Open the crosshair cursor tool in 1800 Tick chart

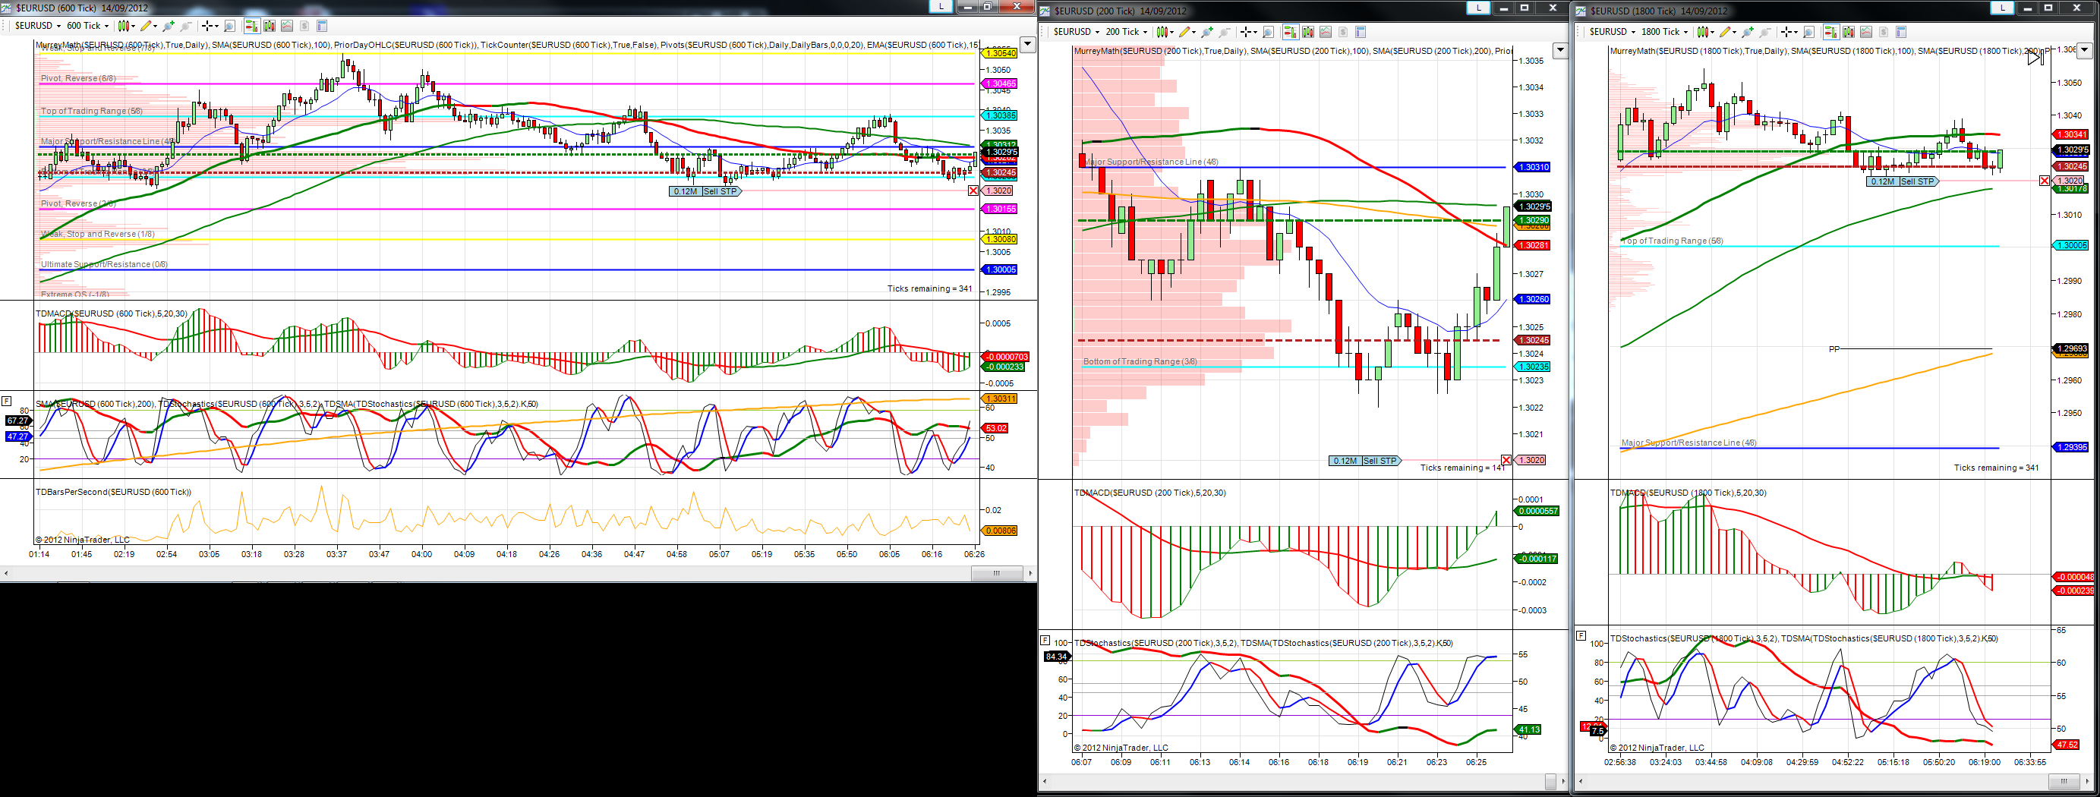[1786, 32]
